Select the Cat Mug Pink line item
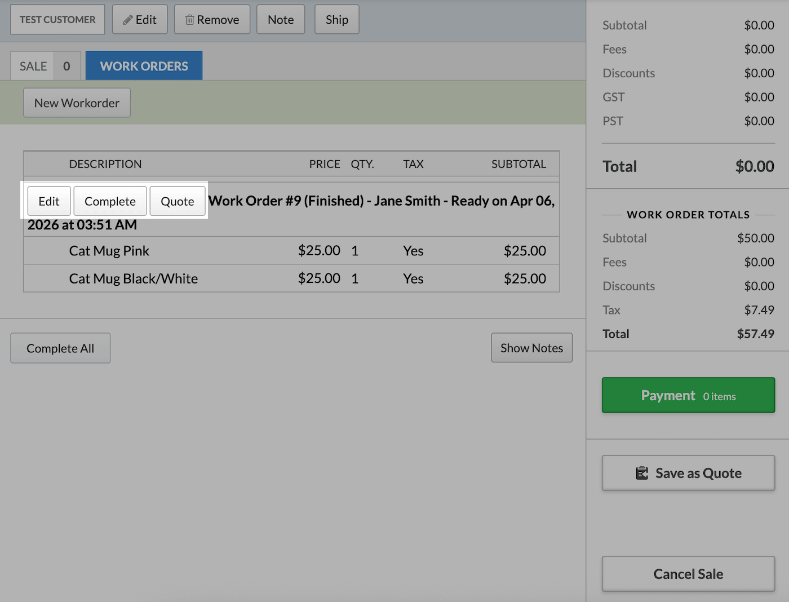Image resolution: width=789 pixels, height=602 pixels. tap(291, 251)
